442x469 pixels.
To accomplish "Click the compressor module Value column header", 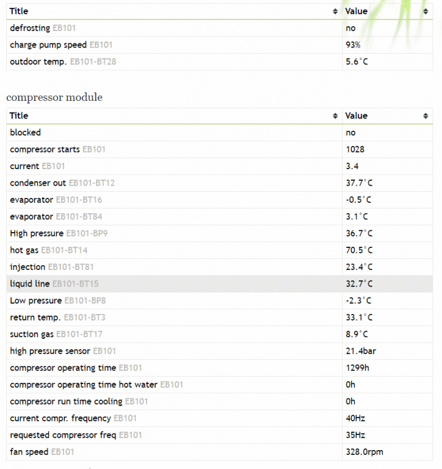I will pyautogui.click(x=387, y=116).
